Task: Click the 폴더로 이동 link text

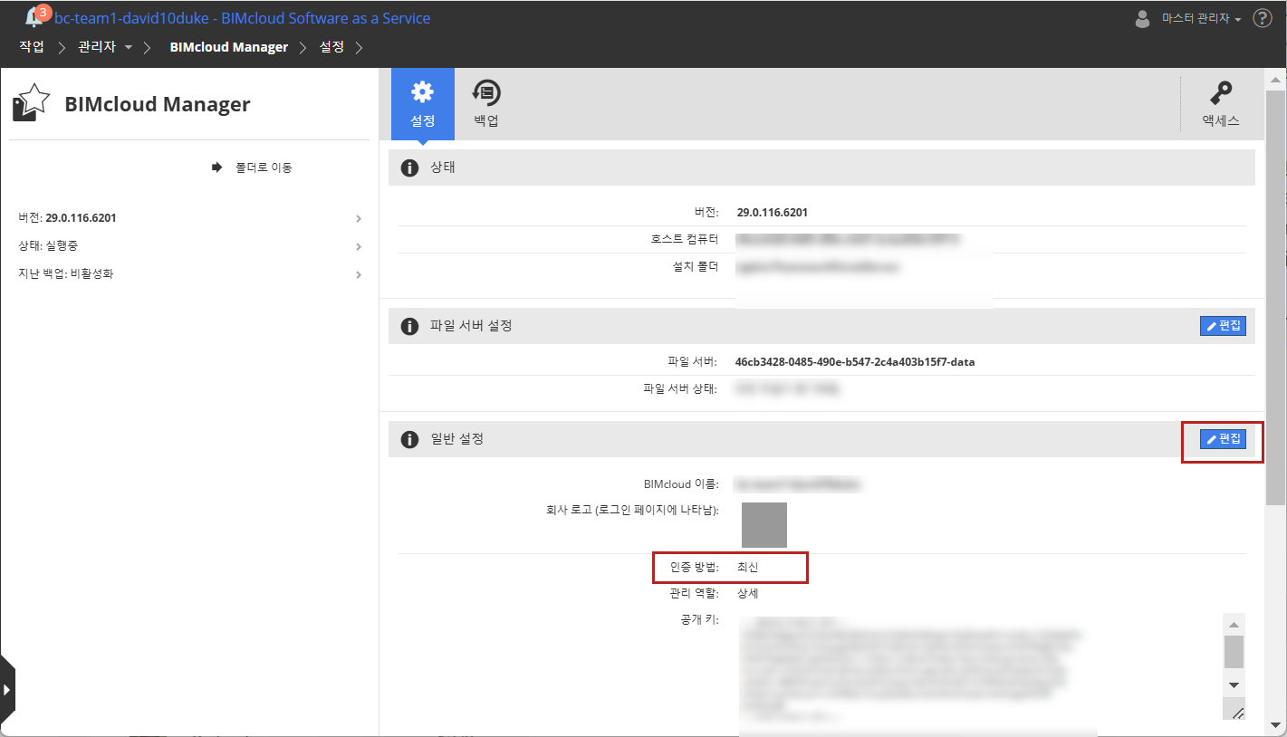Action: (x=264, y=167)
